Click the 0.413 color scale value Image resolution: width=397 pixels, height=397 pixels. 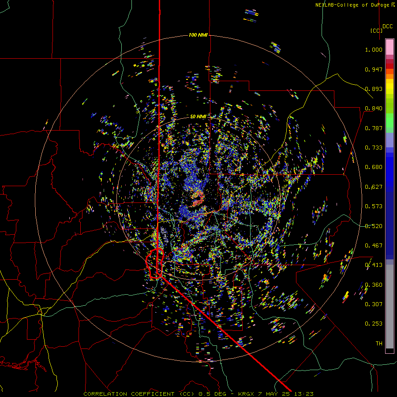[374, 265]
